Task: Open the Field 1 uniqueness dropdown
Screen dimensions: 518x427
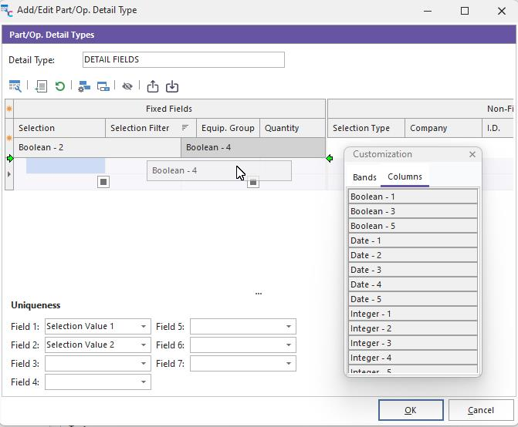Action: (x=143, y=327)
